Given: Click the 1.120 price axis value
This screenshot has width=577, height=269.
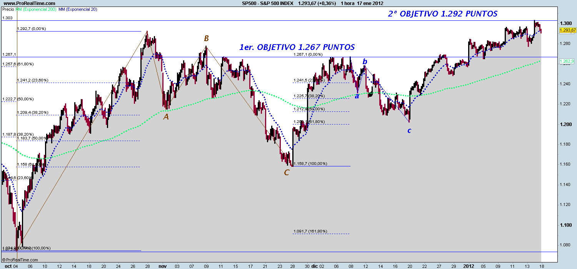Looking at the screenshot, I should (565, 205).
